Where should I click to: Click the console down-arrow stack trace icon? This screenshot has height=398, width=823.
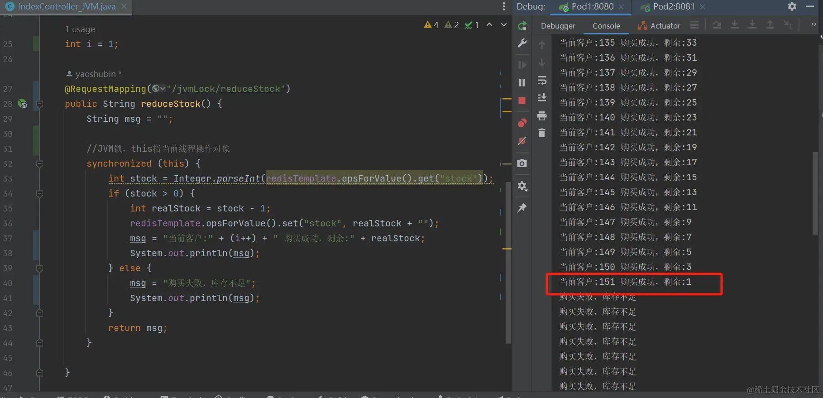pos(541,62)
